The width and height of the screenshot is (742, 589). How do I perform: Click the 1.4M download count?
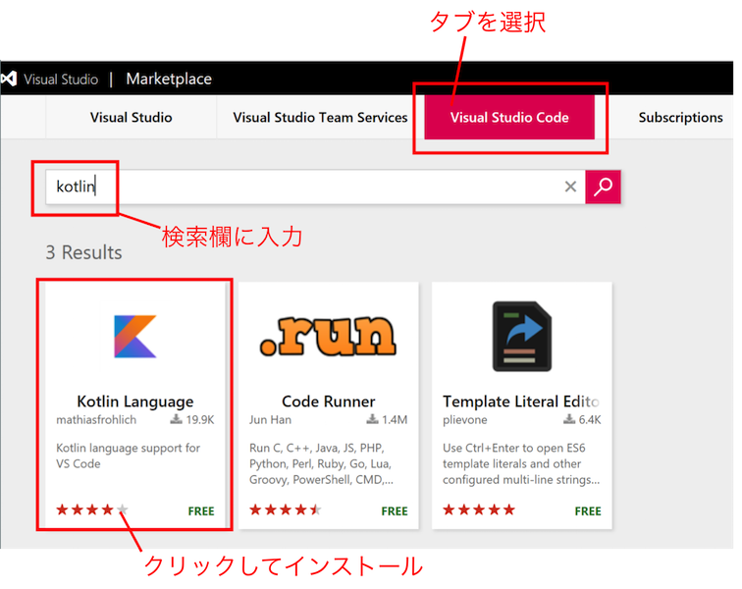[x=395, y=419]
